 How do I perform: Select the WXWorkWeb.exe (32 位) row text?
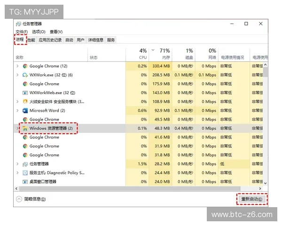52,93
